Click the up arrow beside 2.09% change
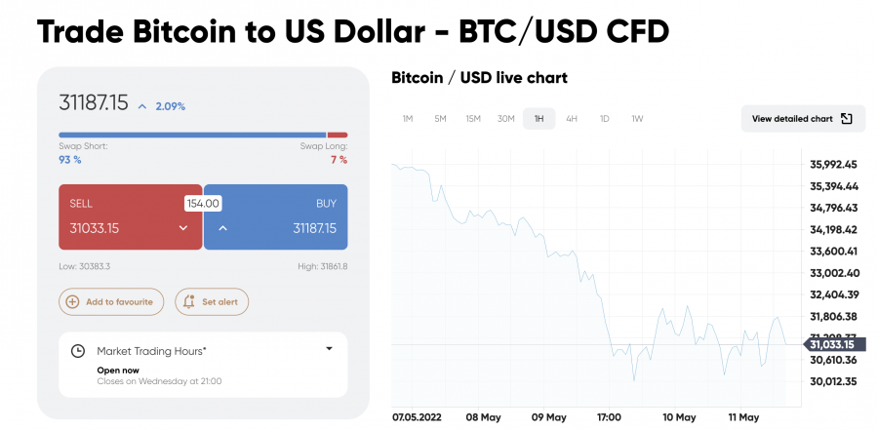Image resolution: width=878 pixels, height=430 pixels. click(x=141, y=105)
